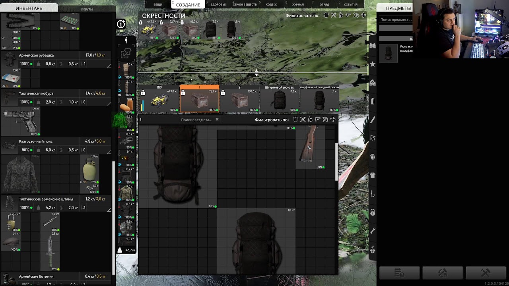The height and width of the screenshot is (286, 509).
Task: Open the fishing hook crafting category
Action: 373,194
